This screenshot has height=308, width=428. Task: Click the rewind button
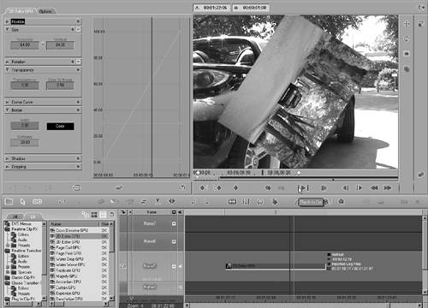click(374, 187)
